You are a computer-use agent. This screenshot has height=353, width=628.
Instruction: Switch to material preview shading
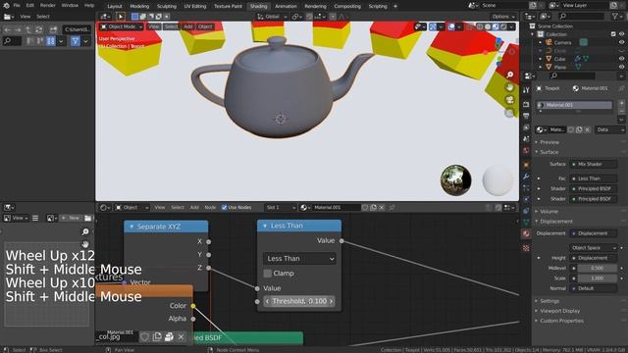pos(496,26)
